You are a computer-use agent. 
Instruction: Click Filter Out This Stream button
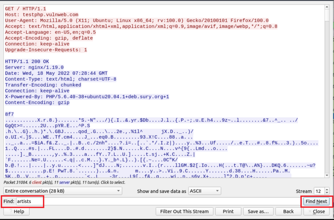tap(184, 212)
